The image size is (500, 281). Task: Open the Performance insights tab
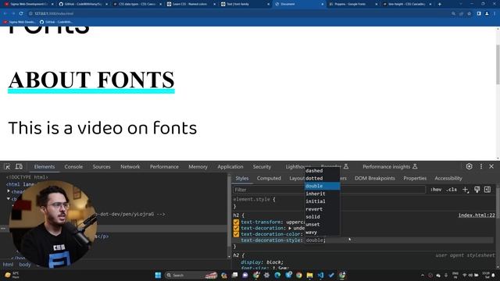[390, 166]
